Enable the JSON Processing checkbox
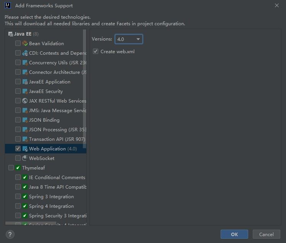286x243 pixels. click(18, 129)
